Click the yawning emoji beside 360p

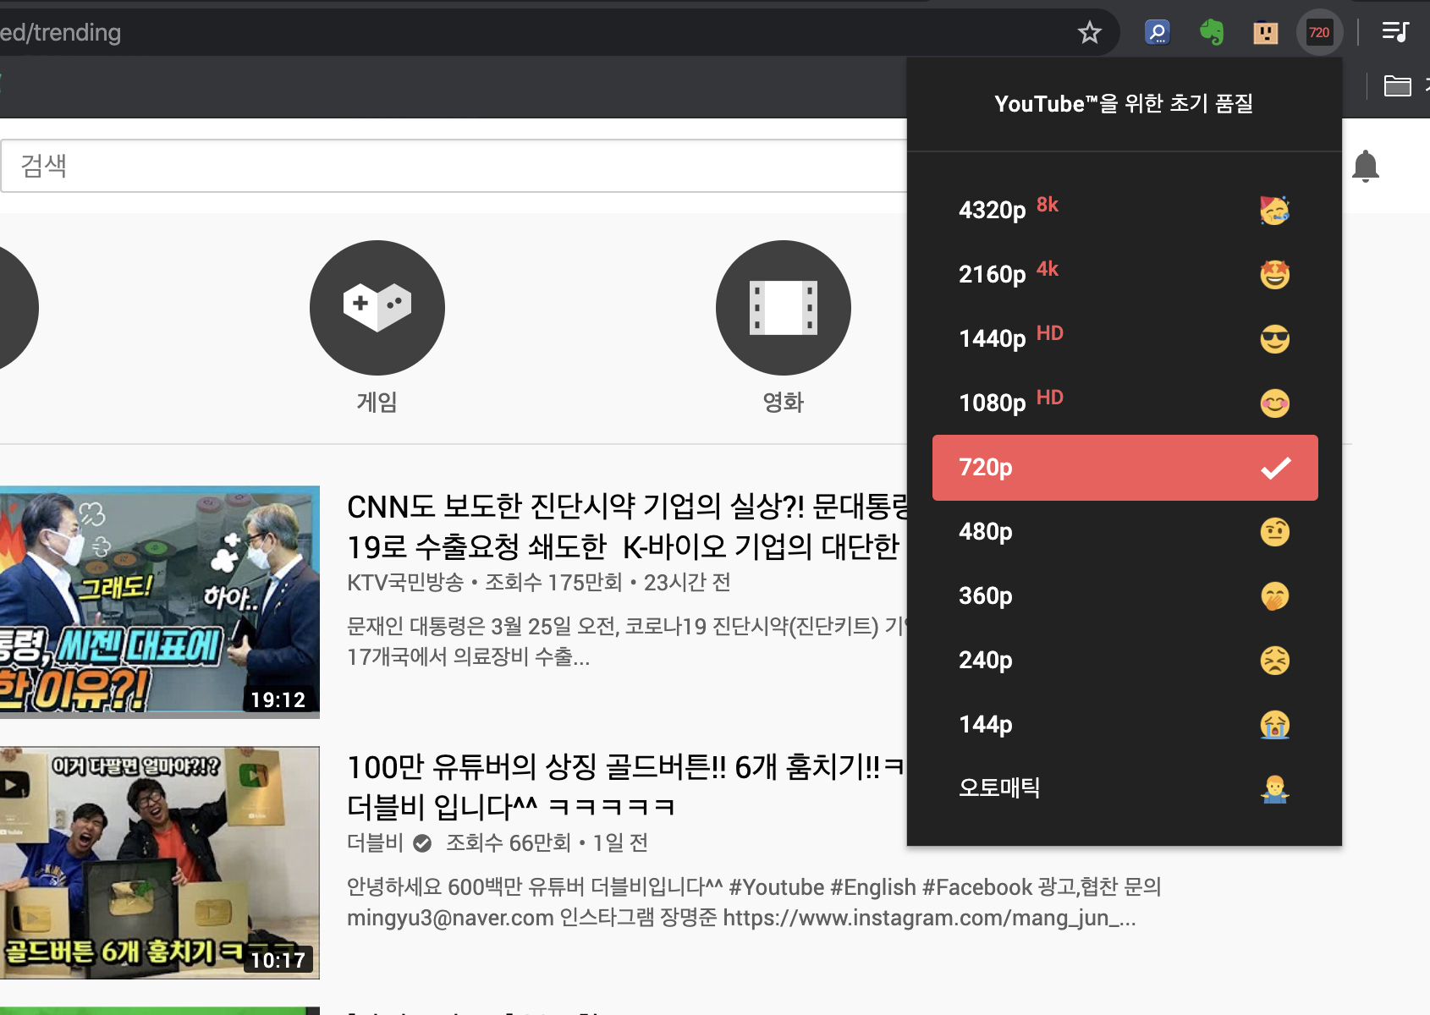click(x=1274, y=596)
